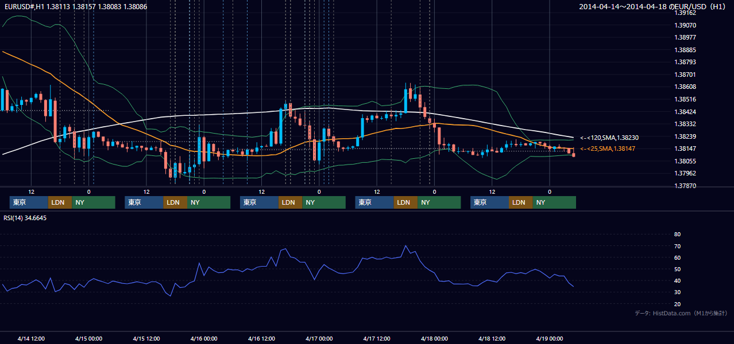
Task: Select the rightmost 東京 session block
Action: (x=489, y=202)
